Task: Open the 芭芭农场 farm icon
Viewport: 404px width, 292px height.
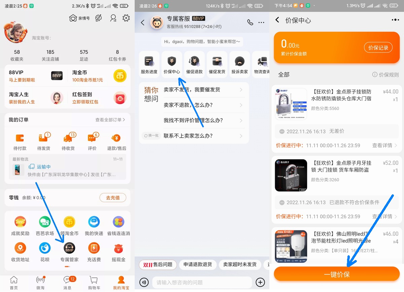Action: 44,222
